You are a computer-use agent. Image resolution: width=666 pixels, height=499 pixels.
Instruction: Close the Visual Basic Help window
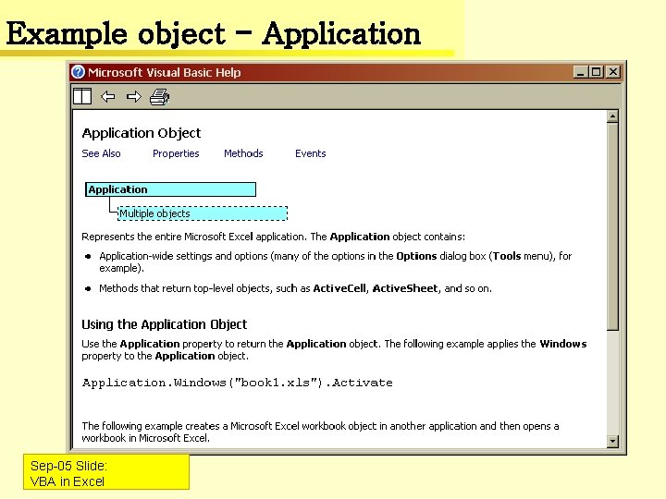click(613, 72)
